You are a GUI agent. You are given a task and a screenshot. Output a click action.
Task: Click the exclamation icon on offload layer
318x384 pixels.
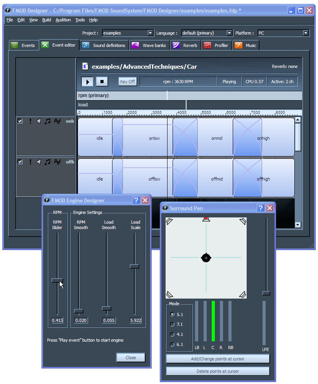(30, 162)
